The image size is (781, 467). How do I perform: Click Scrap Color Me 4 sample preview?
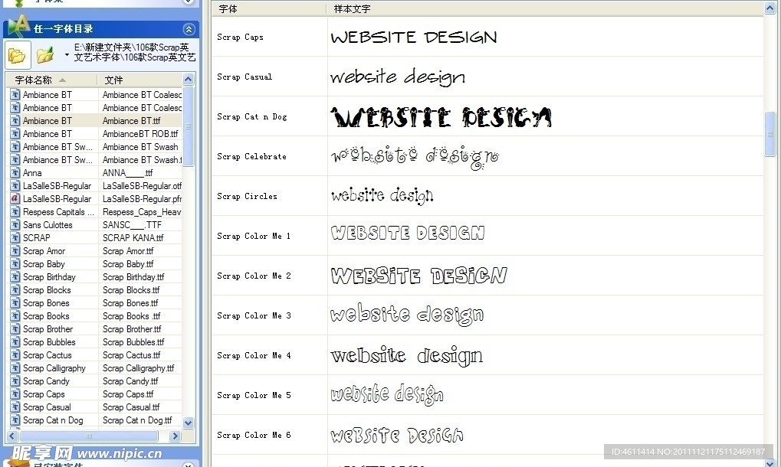406,355
